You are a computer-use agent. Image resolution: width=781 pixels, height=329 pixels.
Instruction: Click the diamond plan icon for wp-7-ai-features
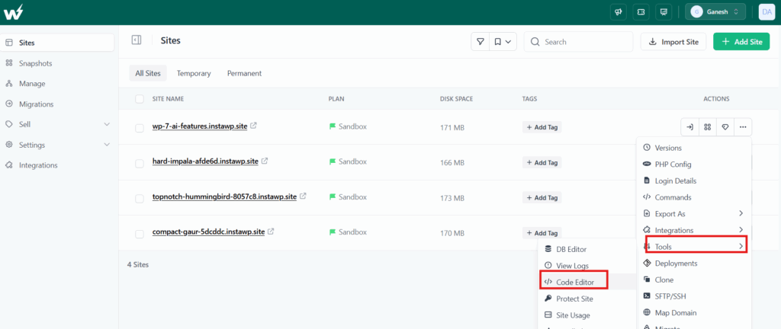point(725,127)
